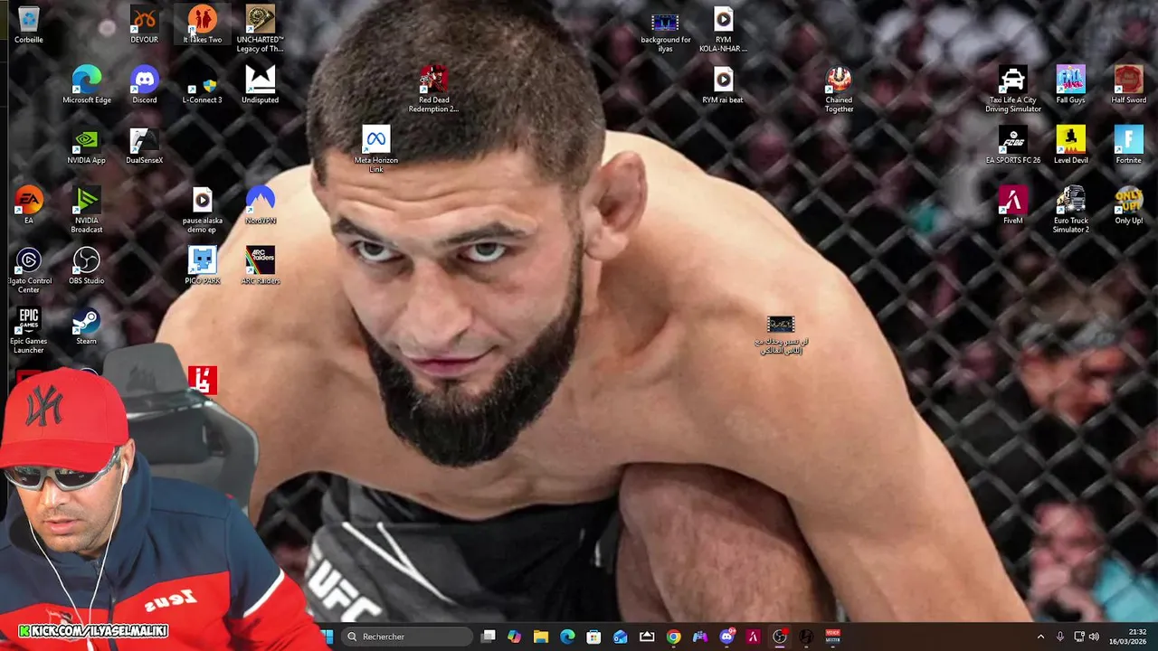Viewport: 1158px width, 651px height.
Task: Launch the NordVPN shortcut
Action: click(x=260, y=205)
